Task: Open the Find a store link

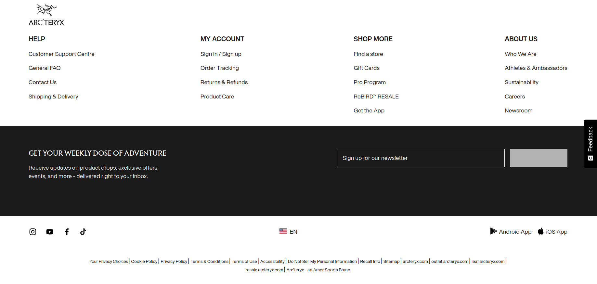Action: [368, 54]
